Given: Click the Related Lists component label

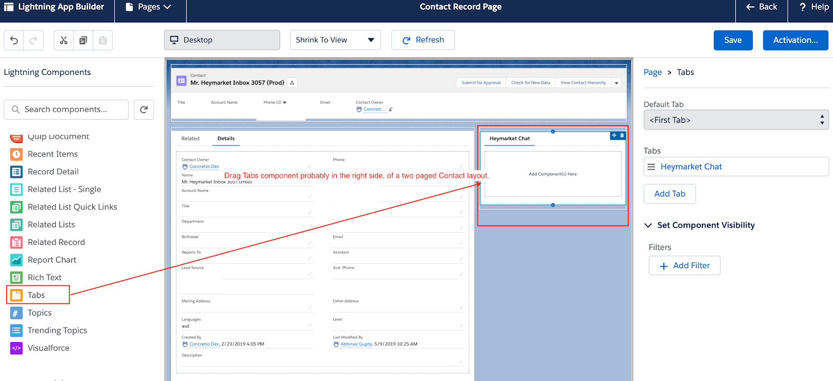Looking at the screenshot, I should 52,225.
